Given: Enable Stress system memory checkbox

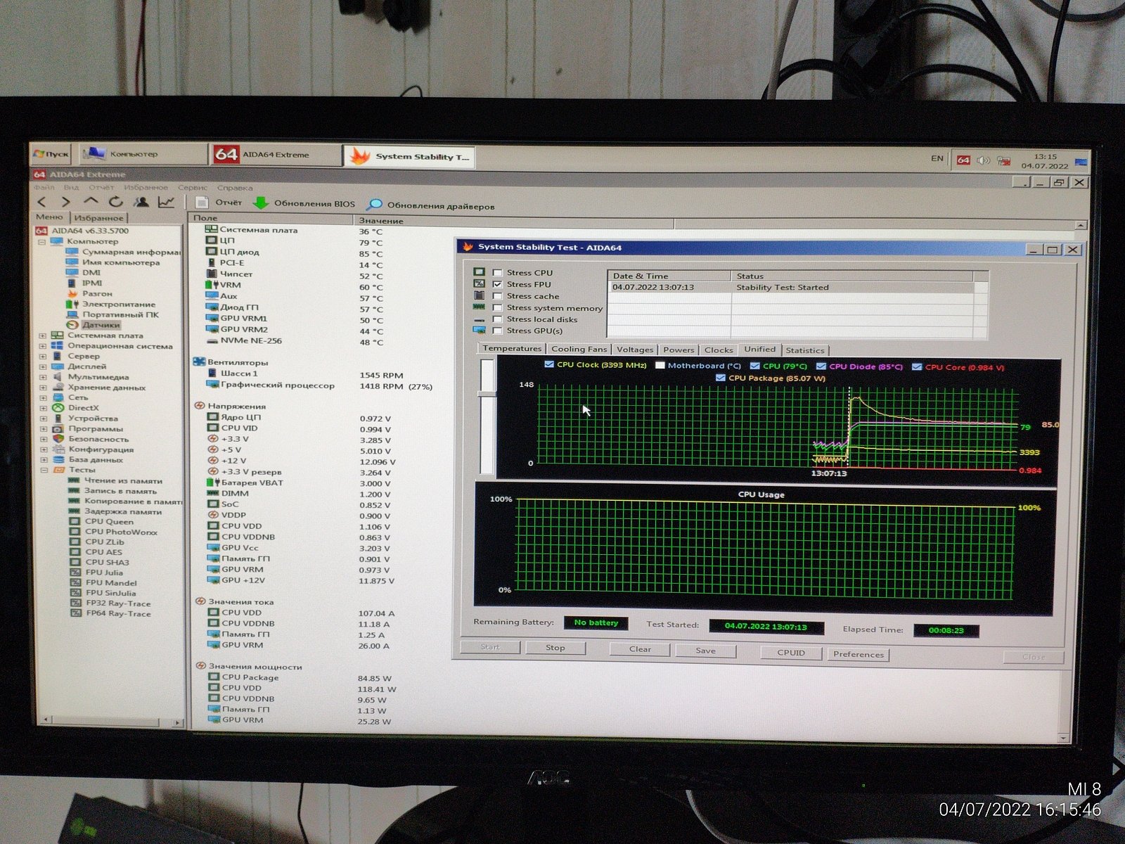Looking at the screenshot, I should pos(498,307).
